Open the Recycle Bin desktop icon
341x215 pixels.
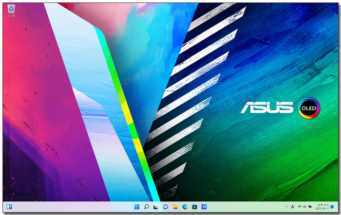click(x=11, y=11)
